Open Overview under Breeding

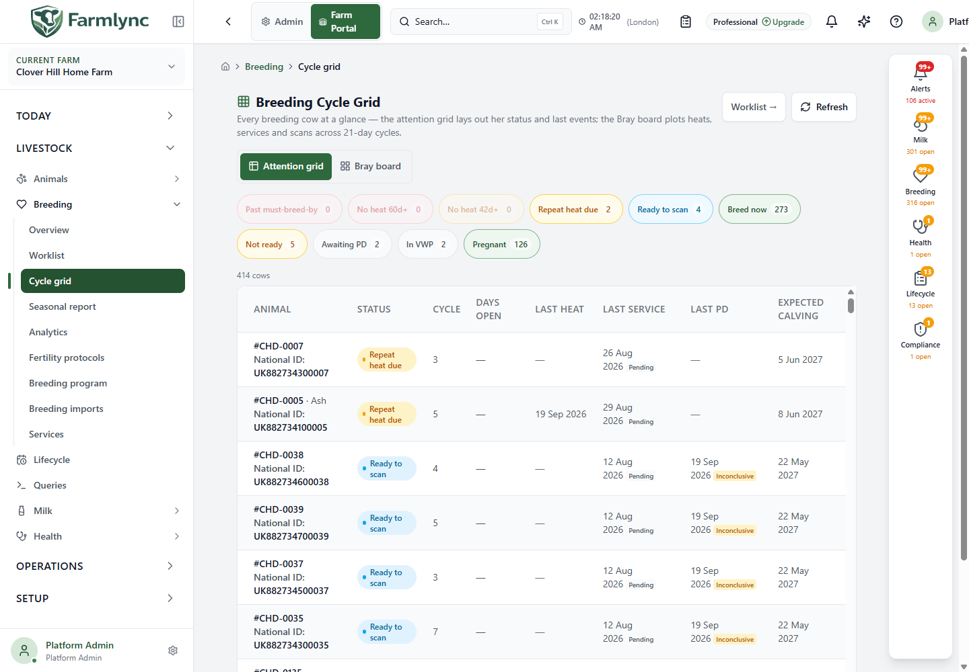[102, 230]
